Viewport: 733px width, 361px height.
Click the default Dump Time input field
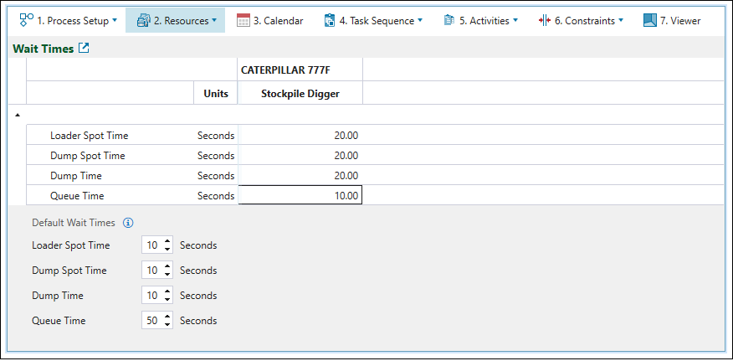[151, 296]
